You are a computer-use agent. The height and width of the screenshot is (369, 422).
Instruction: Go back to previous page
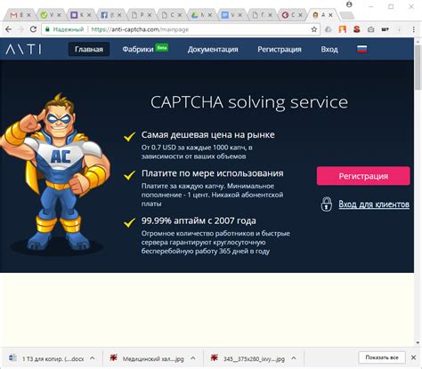tap(9, 29)
